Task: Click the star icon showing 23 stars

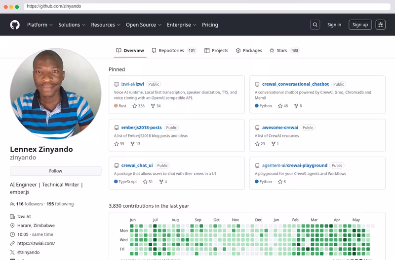Action: [x=257, y=144]
